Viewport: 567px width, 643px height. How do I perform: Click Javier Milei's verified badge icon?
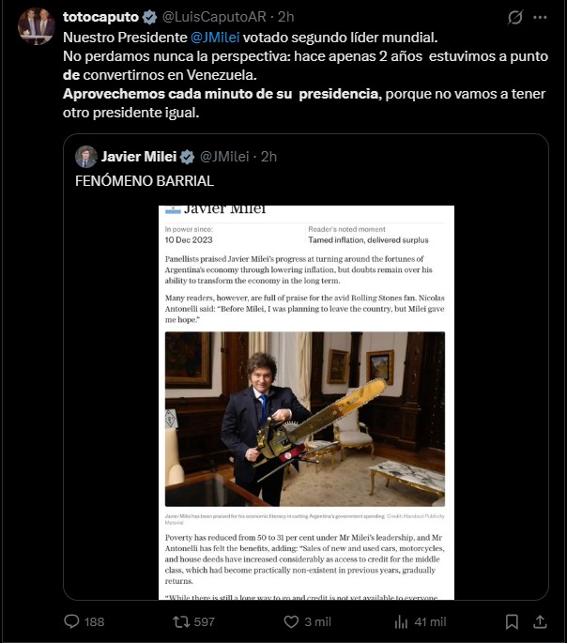click(188, 157)
